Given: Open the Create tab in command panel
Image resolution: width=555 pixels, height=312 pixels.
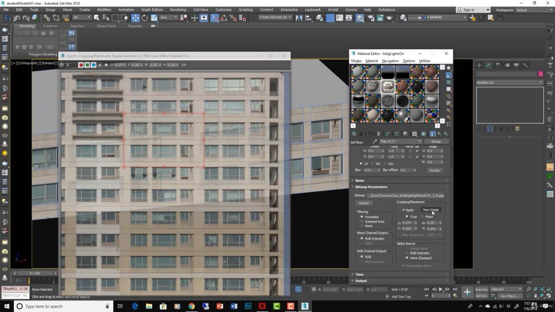Looking at the screenshot, I should pyautogui.click(x=479, y=65).
